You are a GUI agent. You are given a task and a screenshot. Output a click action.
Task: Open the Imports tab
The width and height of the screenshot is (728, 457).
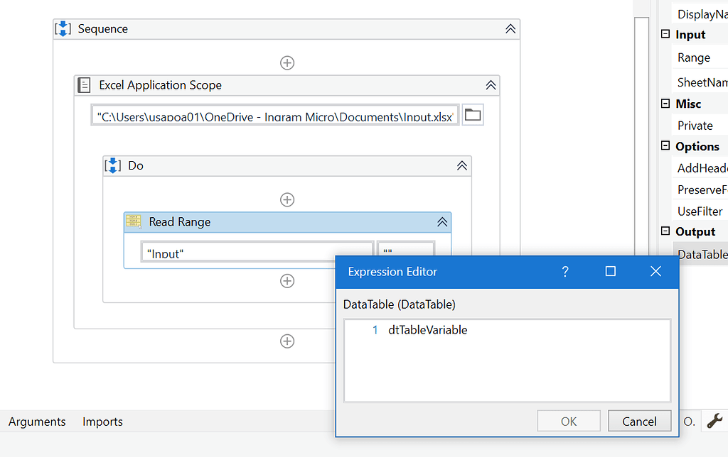(x=102, y=422)
